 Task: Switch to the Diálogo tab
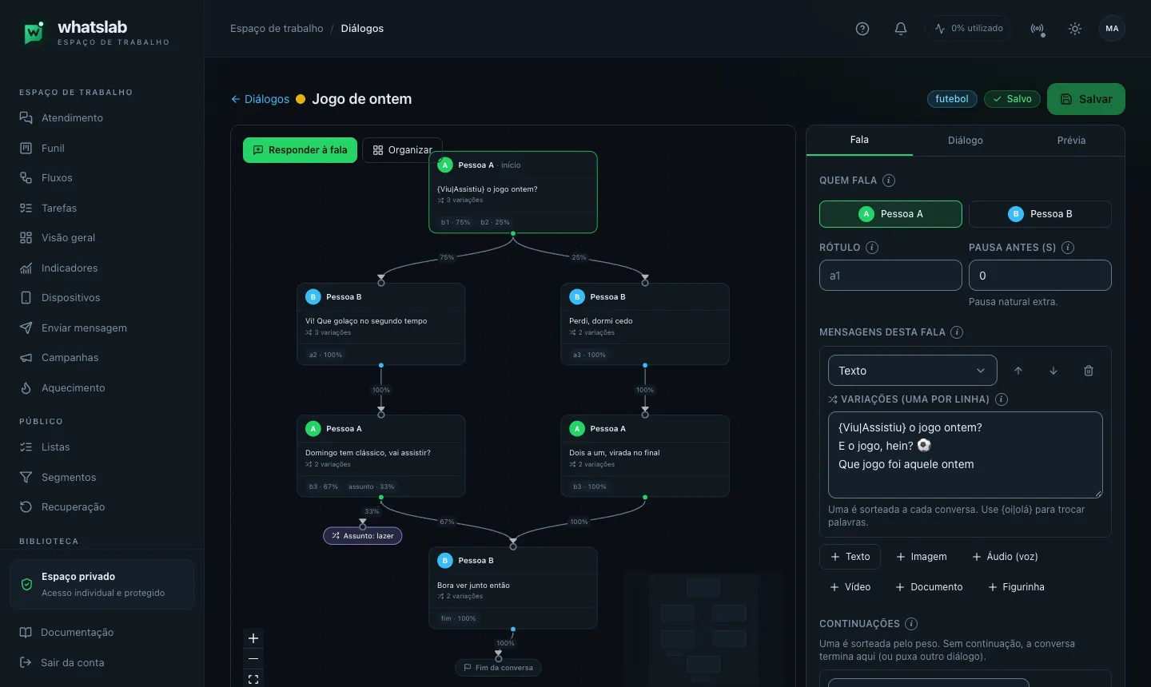click(966, 140)
